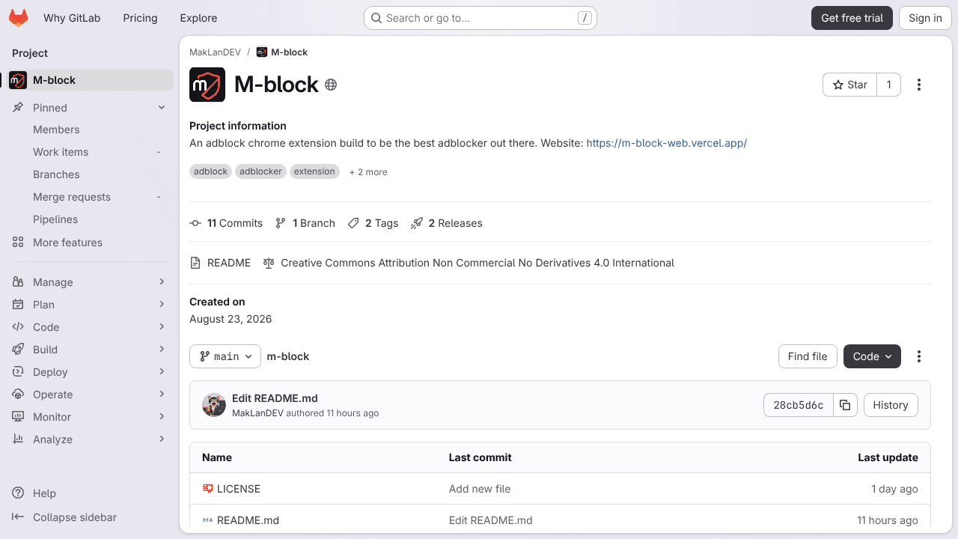Collapse the Pinned section chevron
Screen dimensions: 958x539
pyautogui.click(x=162, y=108)
